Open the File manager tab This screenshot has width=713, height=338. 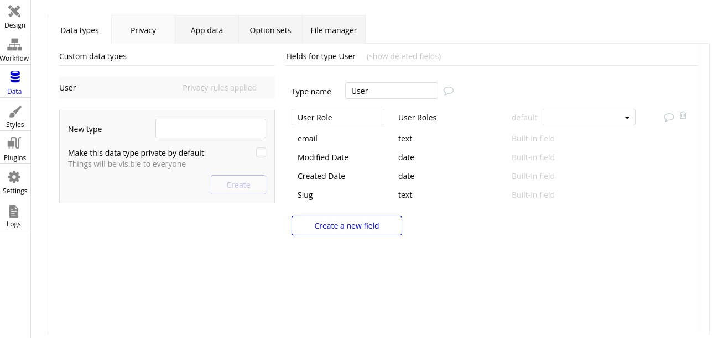tap(334, 30)
